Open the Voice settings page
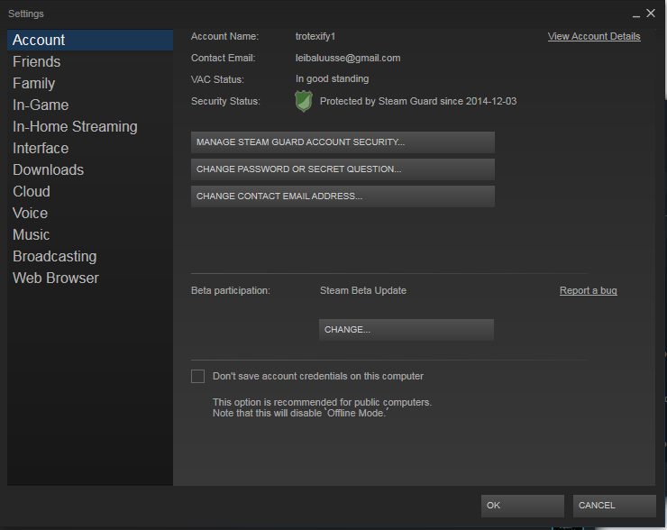Image resolution: width=667 pixels, height=530 pixels. coord(90,213)
